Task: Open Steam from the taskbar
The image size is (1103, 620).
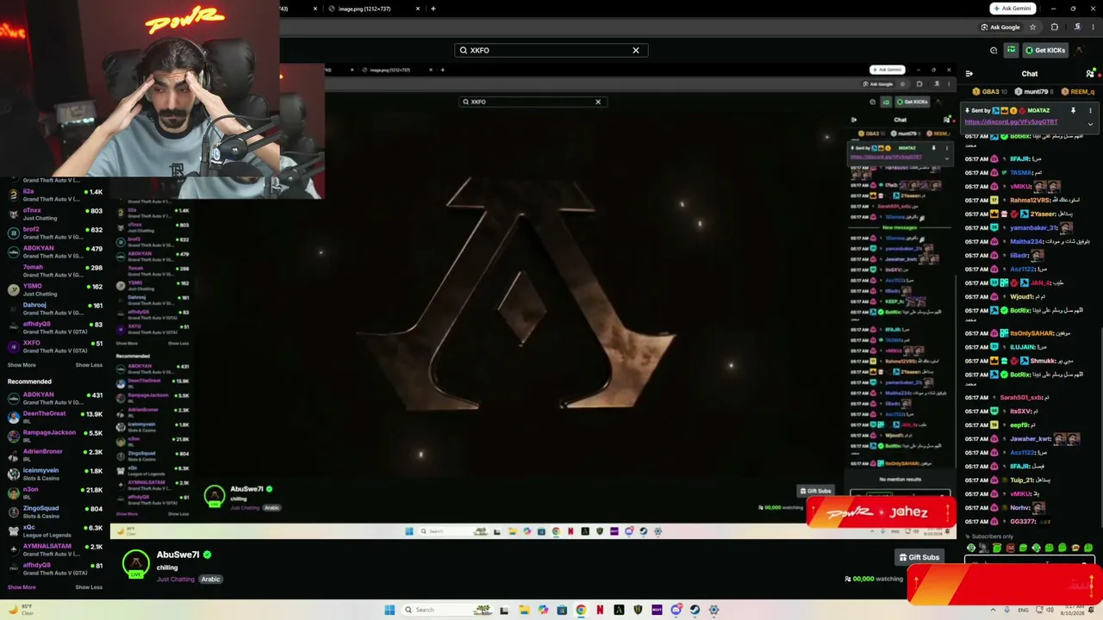Action: click(695, 610)
